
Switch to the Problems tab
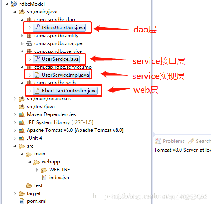pyautogui.click(x=170, y=141)
